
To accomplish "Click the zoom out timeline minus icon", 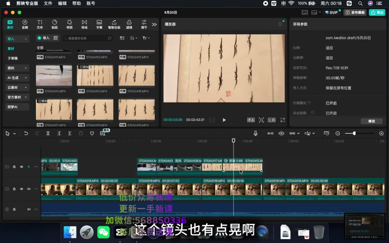I will pos(338,133).
